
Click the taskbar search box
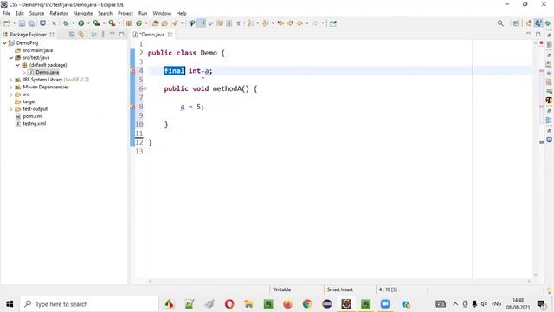(x=89, y=304)
